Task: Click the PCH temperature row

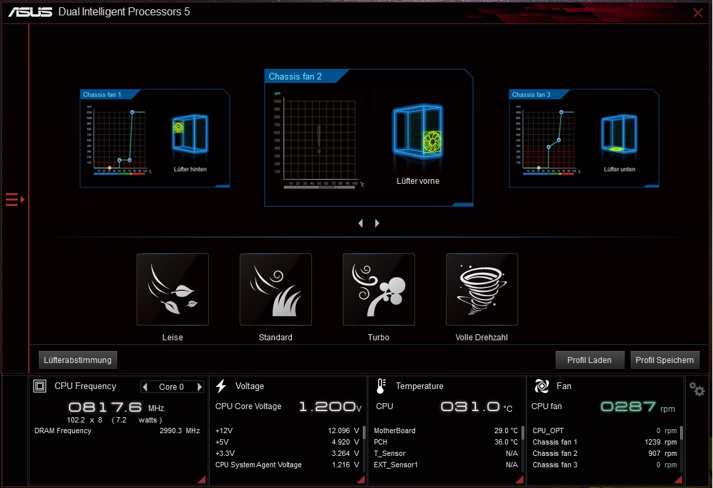Action: (446, 442)
